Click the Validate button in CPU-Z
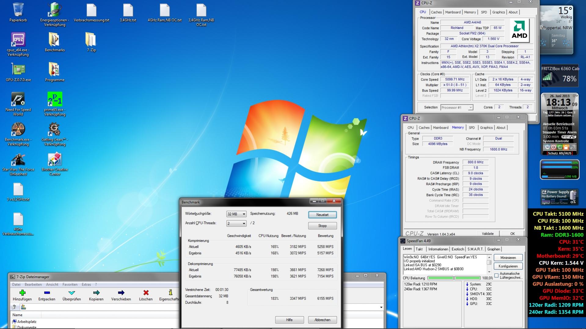 (488, 234)
